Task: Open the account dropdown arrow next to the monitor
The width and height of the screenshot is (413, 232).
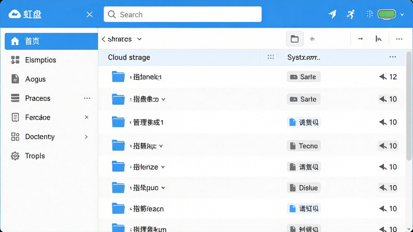Action: (x=402, y=15)
